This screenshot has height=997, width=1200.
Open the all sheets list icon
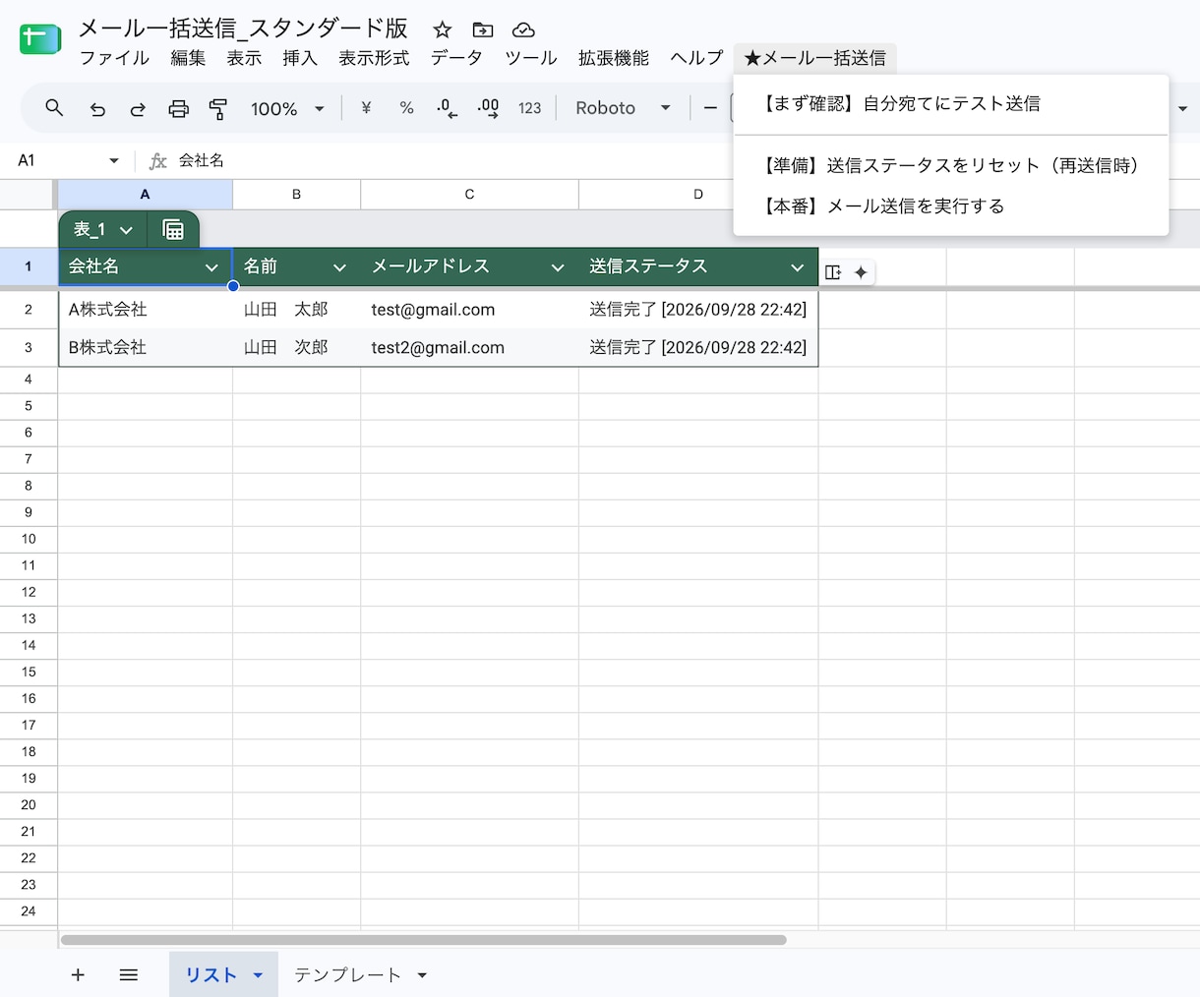[x=128, y=974]
